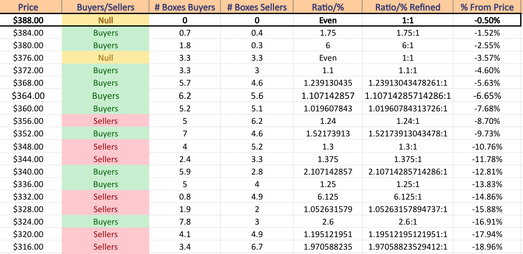
Task: Select the $360.00 price cell
Action: [31, 109]
